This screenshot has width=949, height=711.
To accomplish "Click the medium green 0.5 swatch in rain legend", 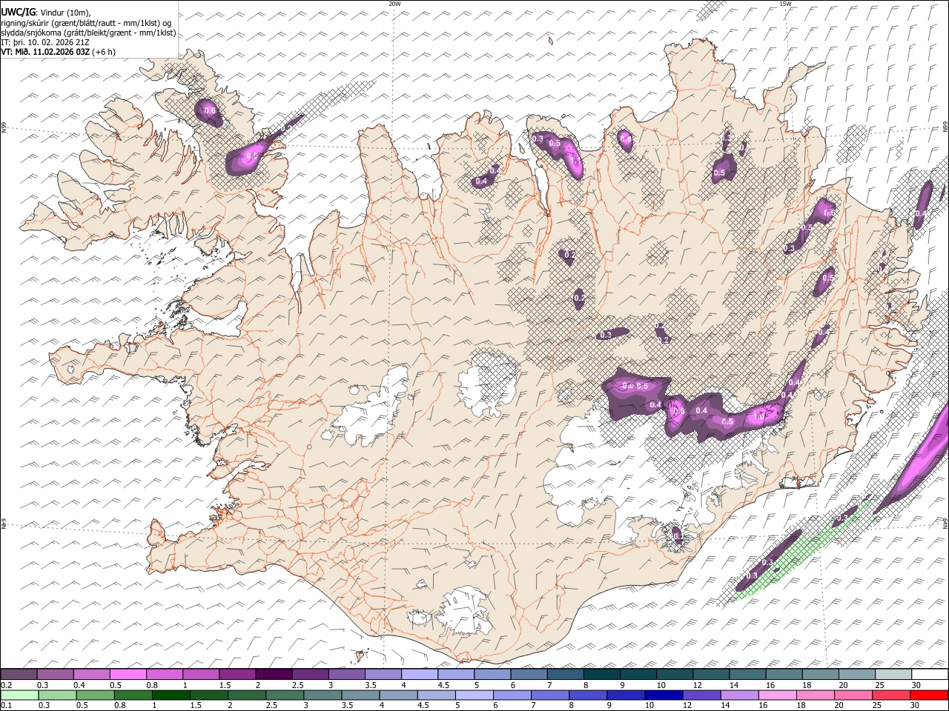I will [x=96, y=695].
